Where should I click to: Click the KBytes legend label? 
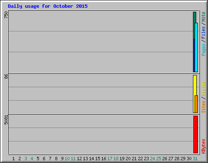[x=204, y=146]
